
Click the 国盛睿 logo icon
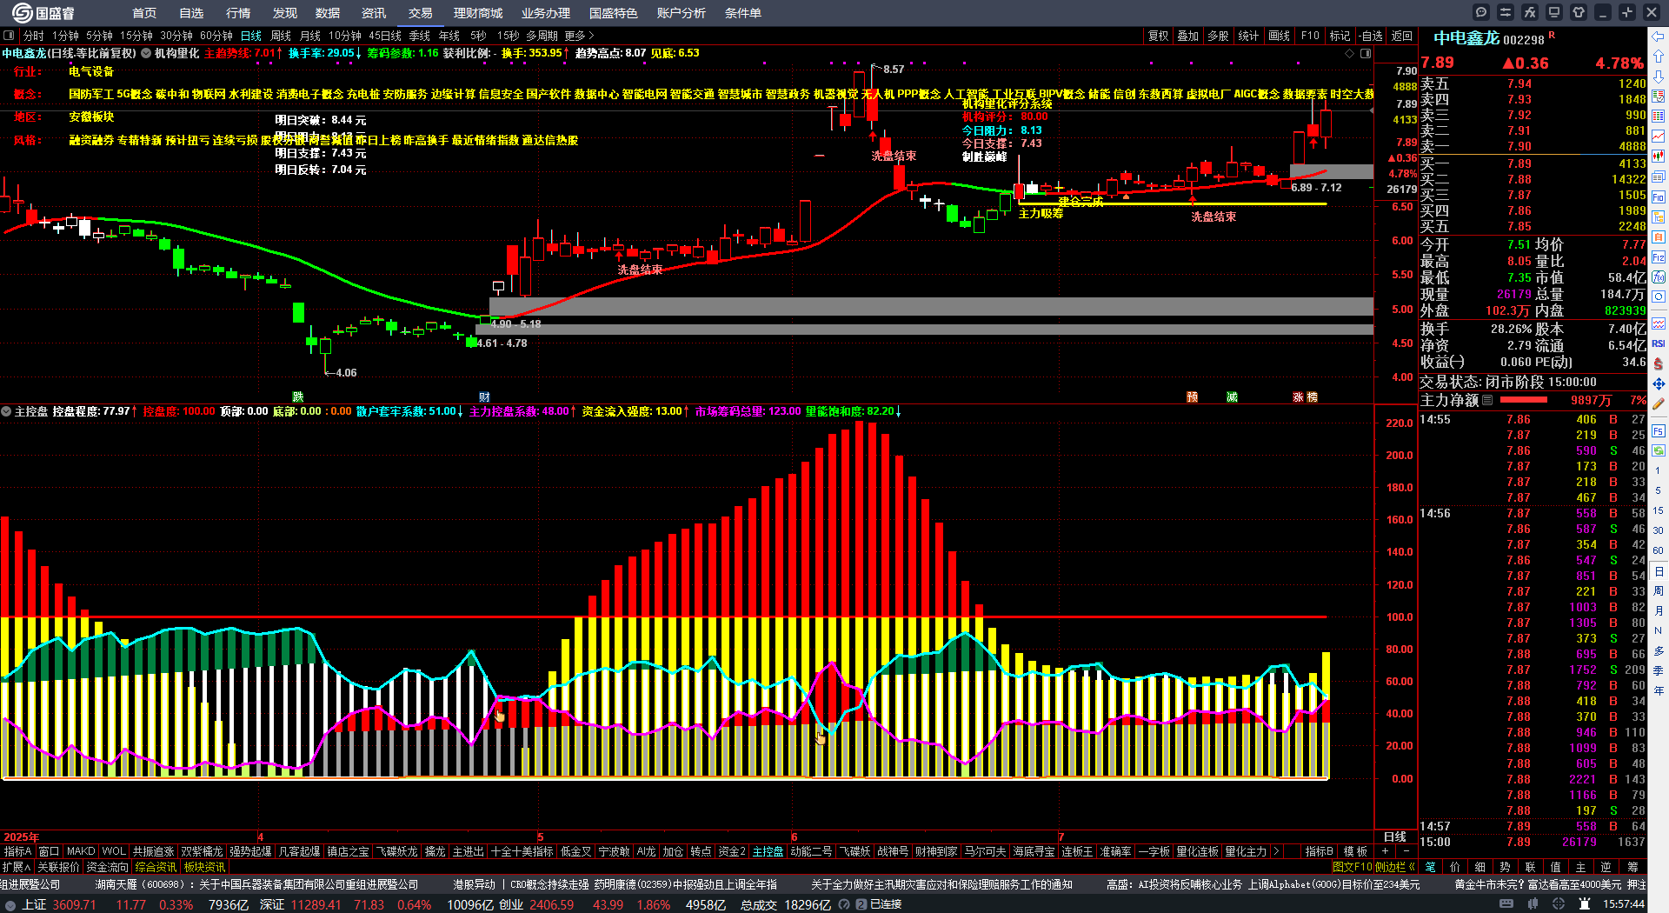tap(22, 12)
